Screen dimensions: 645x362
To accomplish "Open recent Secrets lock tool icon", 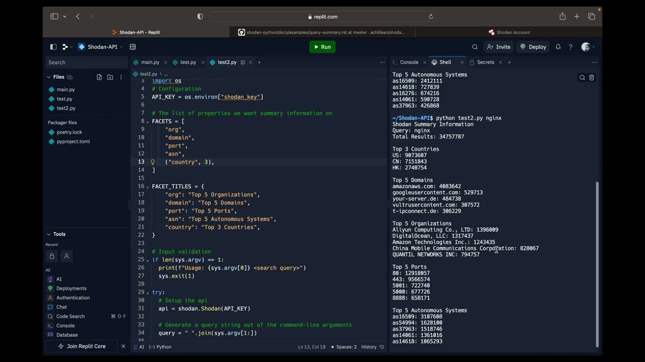I will [51, 256].
